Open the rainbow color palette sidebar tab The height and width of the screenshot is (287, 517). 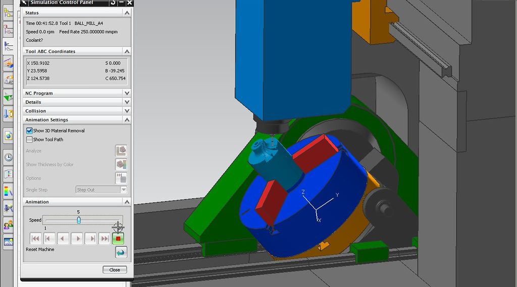pyautogui.click(x=9, y=191)
